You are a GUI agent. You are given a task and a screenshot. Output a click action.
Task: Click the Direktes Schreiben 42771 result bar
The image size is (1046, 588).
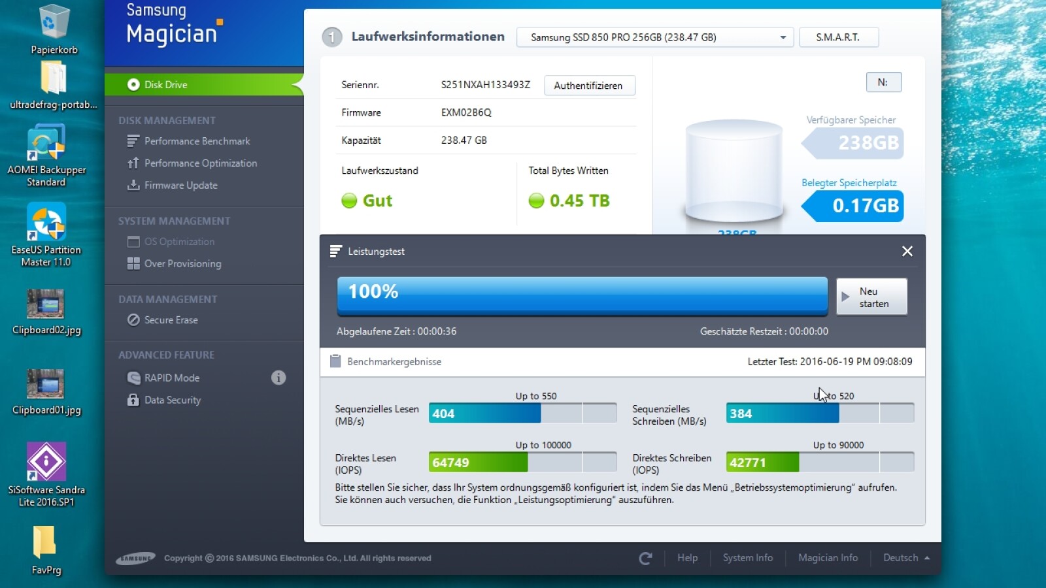click(x=820, y=463)
